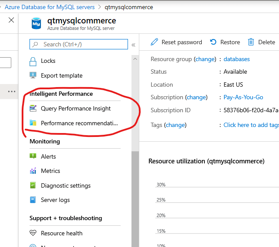This screenshot has width=279, height=247.
Task: Click the MySQL server logo icon
Action: [x=36, y=23]
